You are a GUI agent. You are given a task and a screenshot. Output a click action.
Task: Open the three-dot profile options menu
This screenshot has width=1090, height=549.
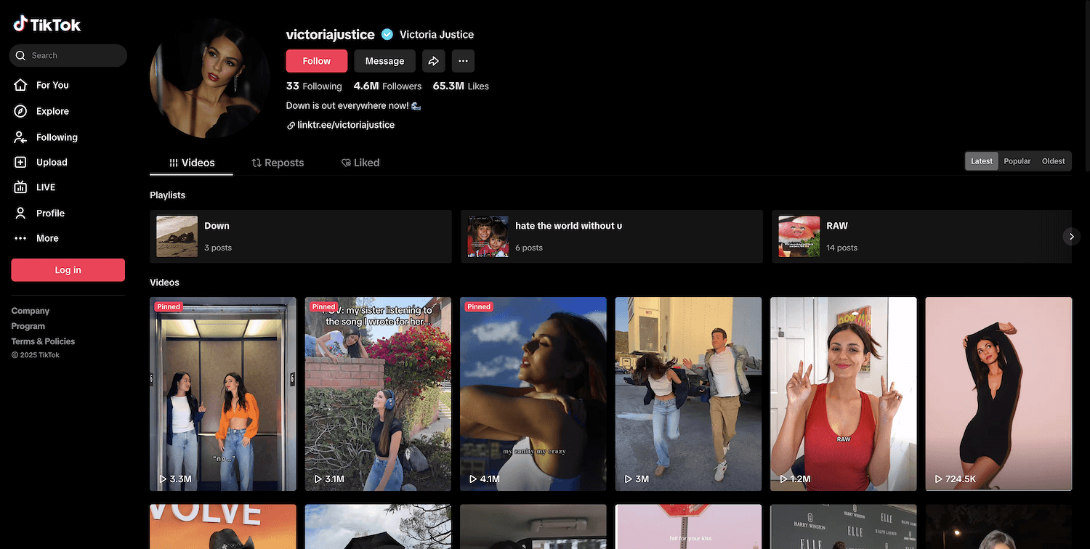click(x=463, y=61)
